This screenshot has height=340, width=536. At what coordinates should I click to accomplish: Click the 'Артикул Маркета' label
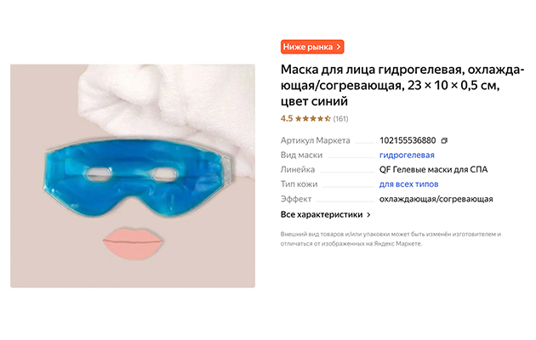tap(315, 140)
